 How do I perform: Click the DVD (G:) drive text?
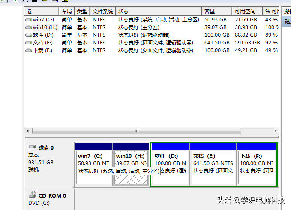(x=39, y=203)
